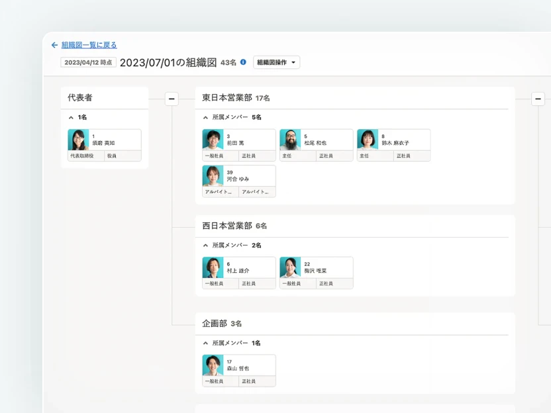
Task: Click 前田 篤's profile photo
Action: click(x=212, y=140)
